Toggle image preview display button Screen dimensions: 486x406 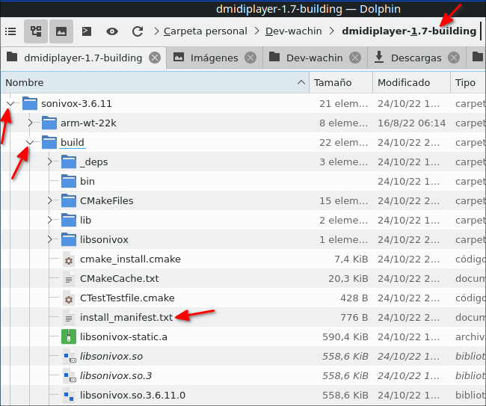tap(61, 31)
